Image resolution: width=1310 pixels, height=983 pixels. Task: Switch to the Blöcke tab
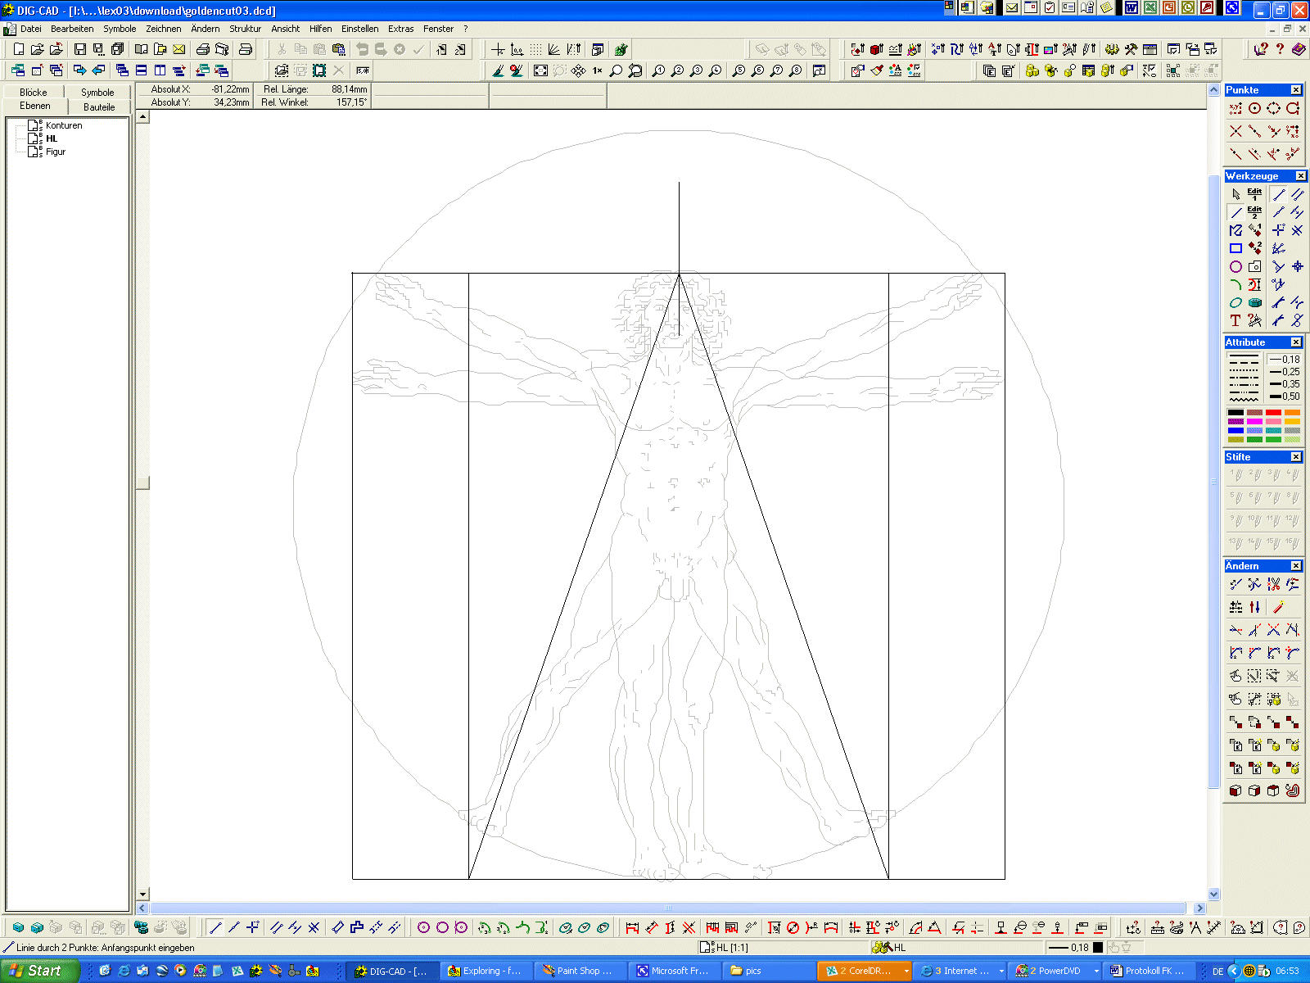[x=34, y=93]
